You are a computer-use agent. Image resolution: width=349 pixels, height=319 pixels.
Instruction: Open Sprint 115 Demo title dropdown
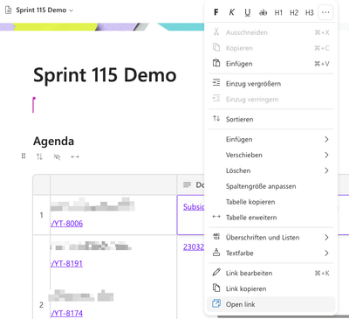(72, 10)
